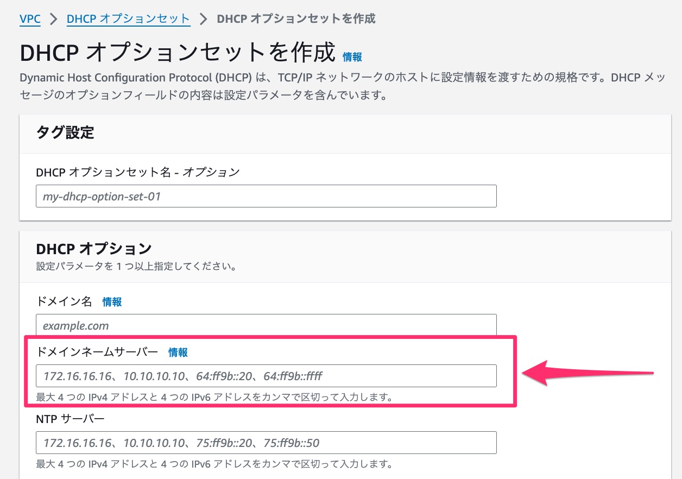
Task: Open the VPC breadcrumb link
Action: pos(29,18)
